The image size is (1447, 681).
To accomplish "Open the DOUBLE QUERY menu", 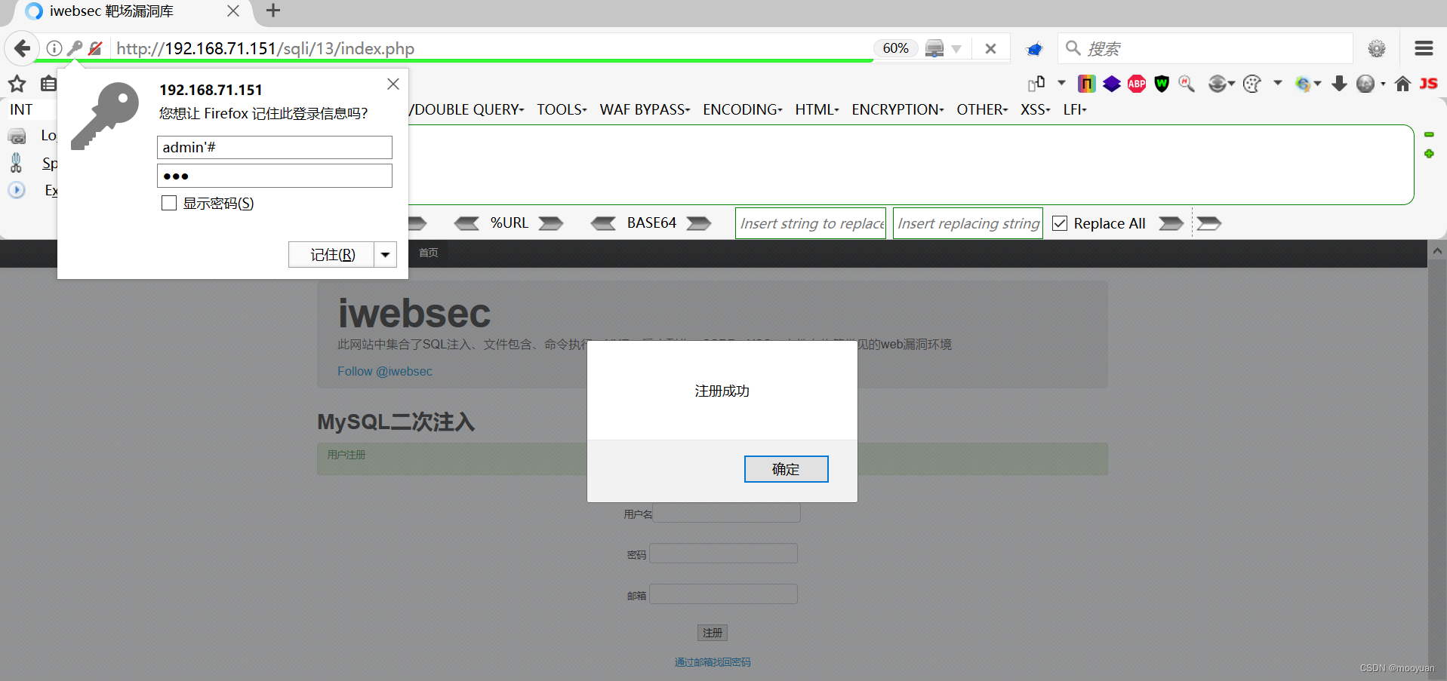I will (467, 109).
